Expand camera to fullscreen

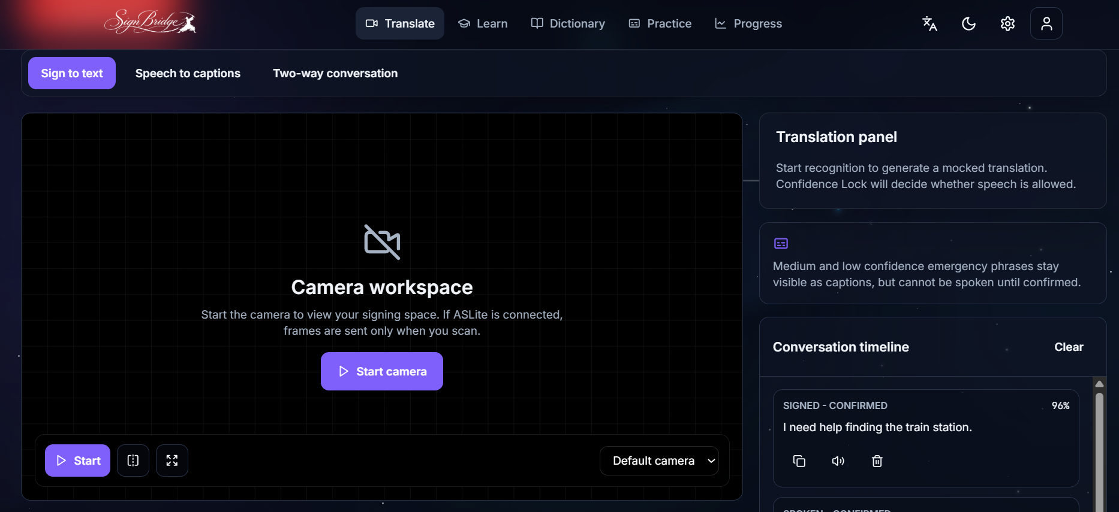(x=172, y=461)
